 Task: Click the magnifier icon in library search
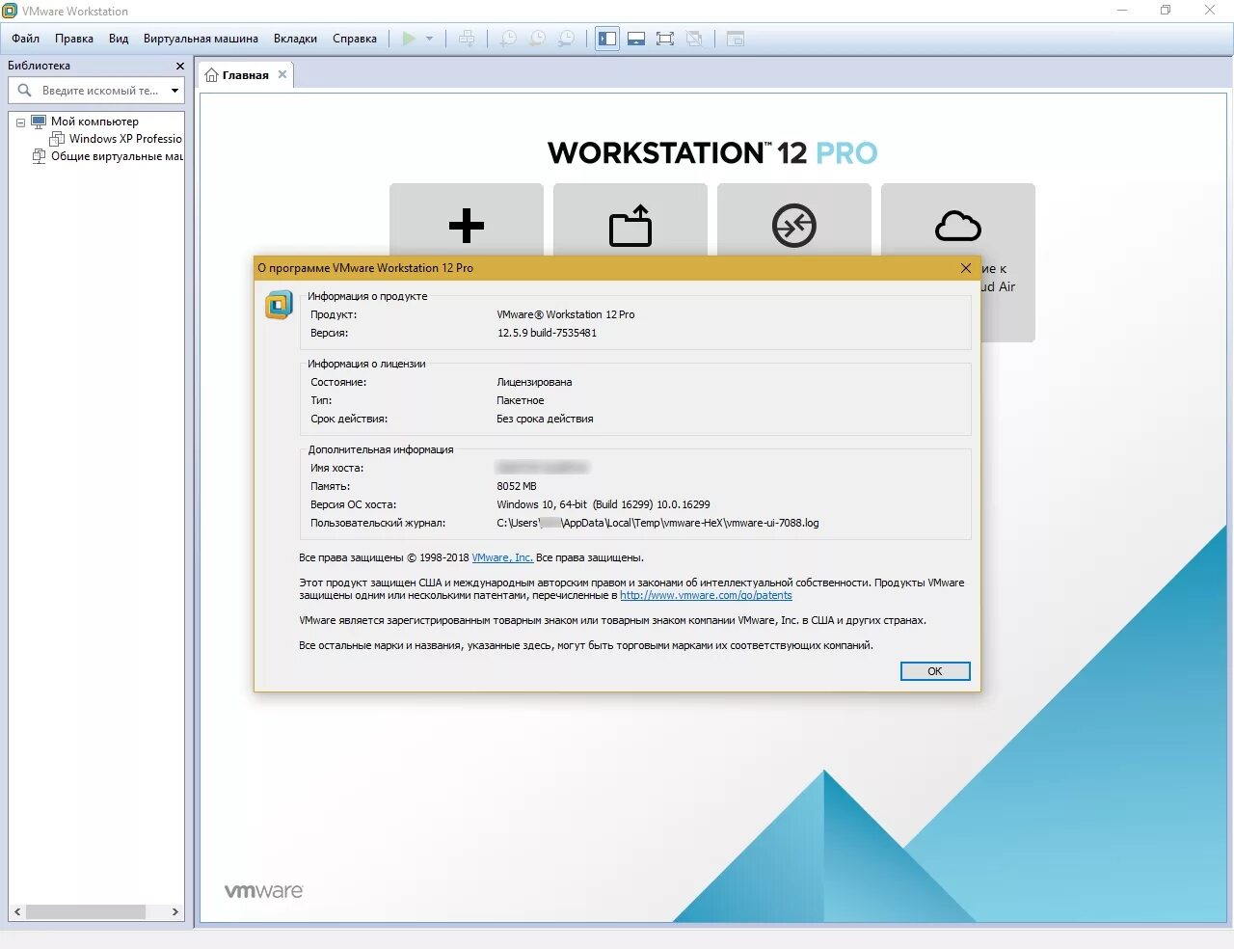[25, 90]
